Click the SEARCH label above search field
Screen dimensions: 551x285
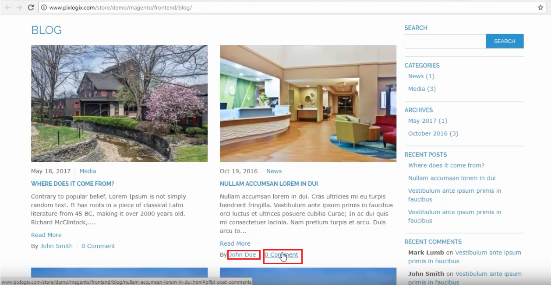[x=416, y=28]
